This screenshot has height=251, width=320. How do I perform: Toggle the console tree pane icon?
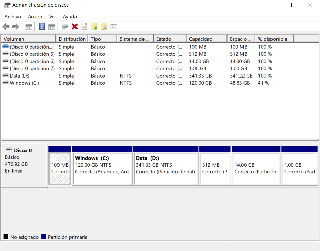point(29,27)
